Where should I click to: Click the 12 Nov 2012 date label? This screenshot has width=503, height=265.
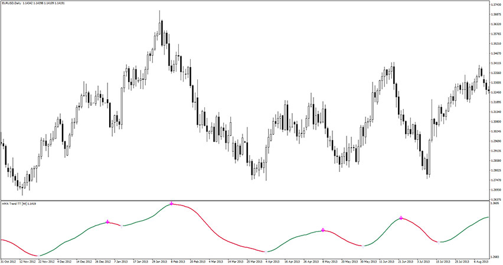pos(27,261)
